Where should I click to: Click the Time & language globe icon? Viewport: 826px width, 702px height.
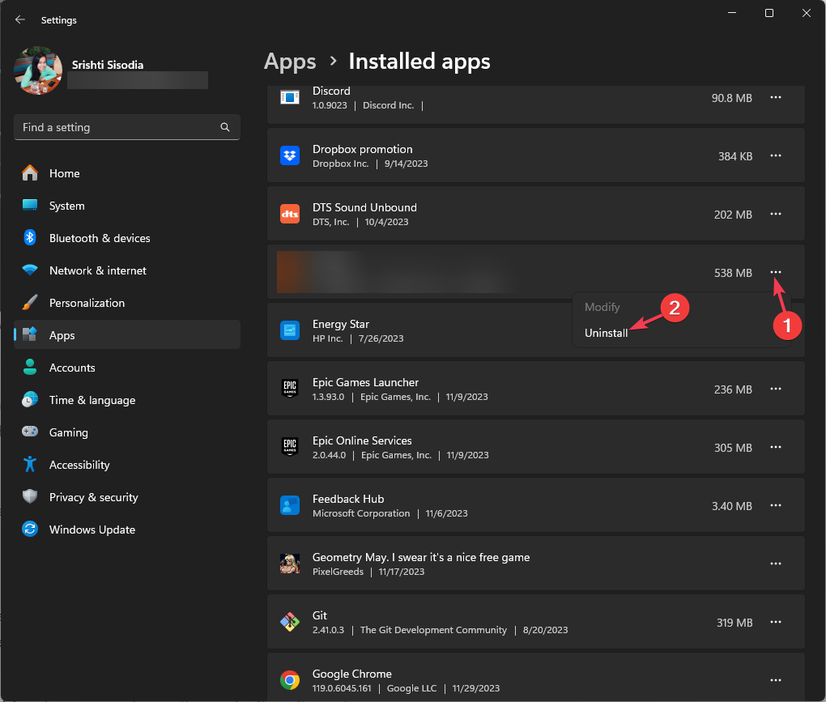point(30,400)
